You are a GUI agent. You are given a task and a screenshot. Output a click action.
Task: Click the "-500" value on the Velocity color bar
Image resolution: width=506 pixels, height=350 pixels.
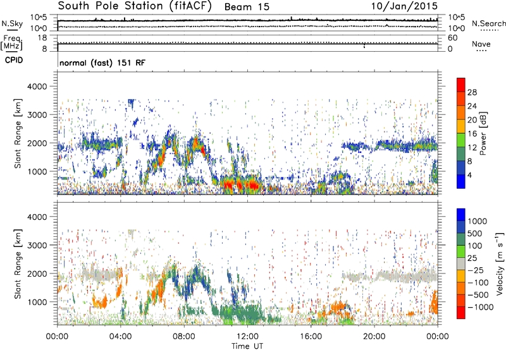pos(478,295)
